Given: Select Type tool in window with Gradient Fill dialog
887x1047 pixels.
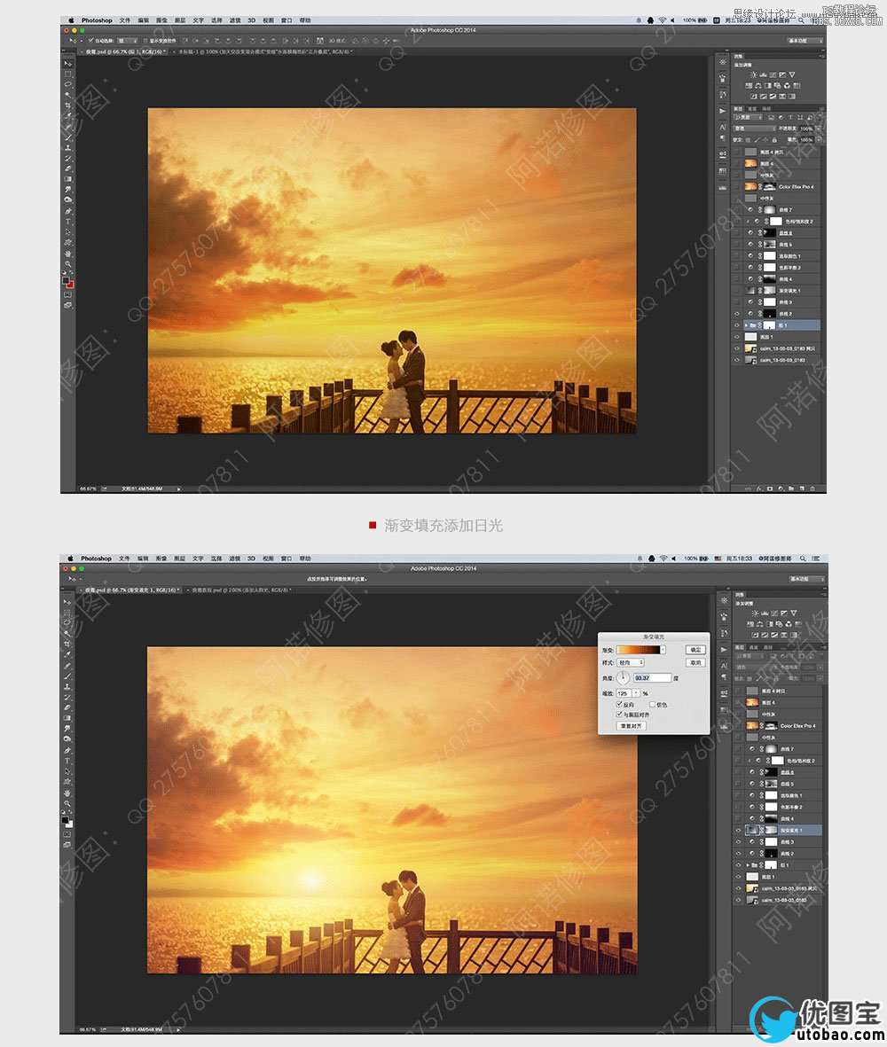Looking at the screenshot, I should point(68,761).
